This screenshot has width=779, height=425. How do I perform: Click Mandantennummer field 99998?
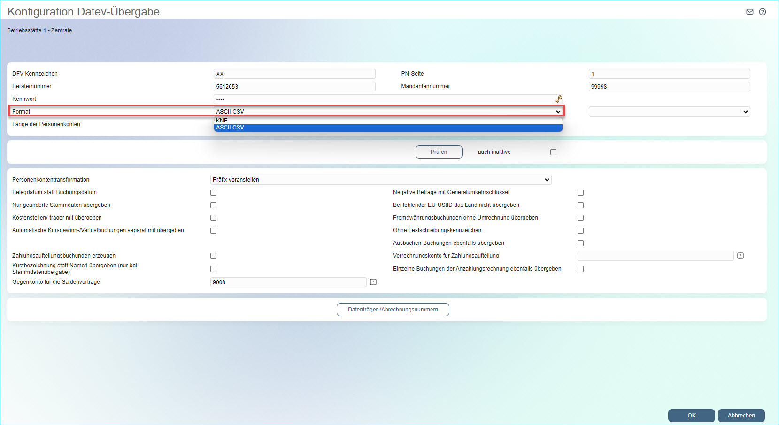click(669, 86)
